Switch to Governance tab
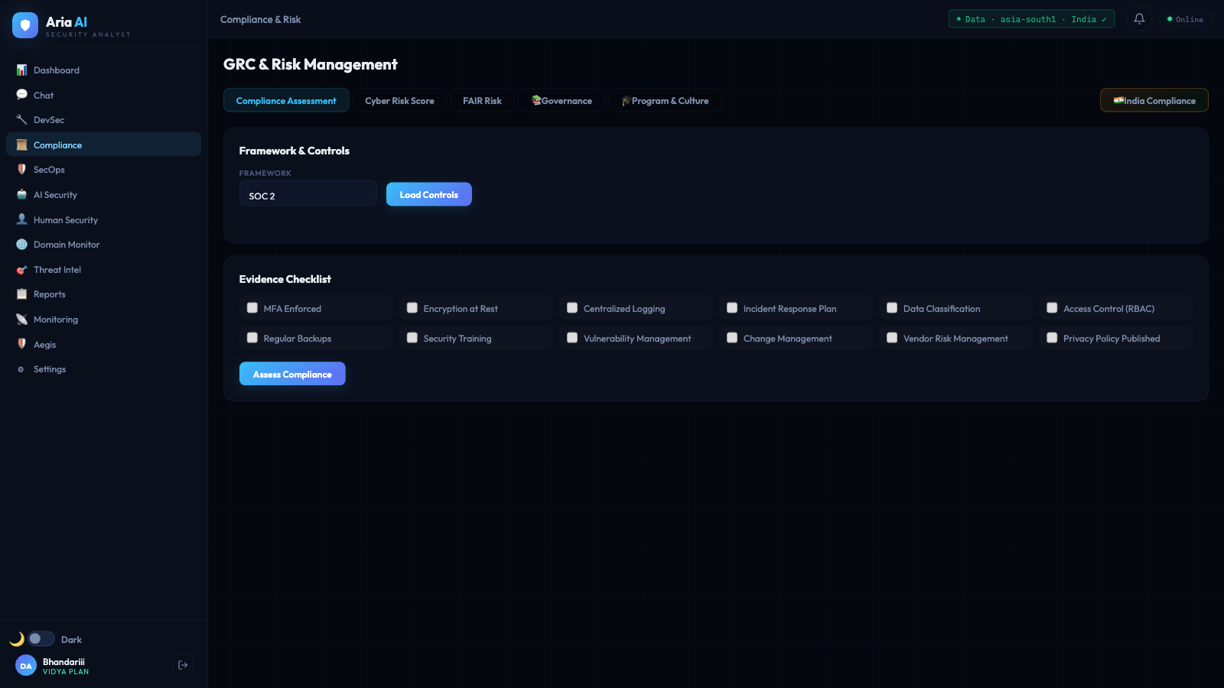 [x=562, y=101]
